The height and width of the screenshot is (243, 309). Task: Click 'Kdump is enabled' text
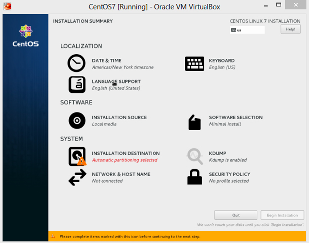pyautogui.click(x=228, y=160)
